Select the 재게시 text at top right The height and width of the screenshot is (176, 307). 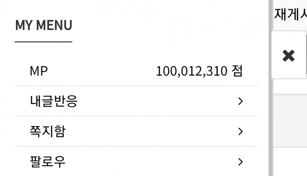[x=290, y=14]
